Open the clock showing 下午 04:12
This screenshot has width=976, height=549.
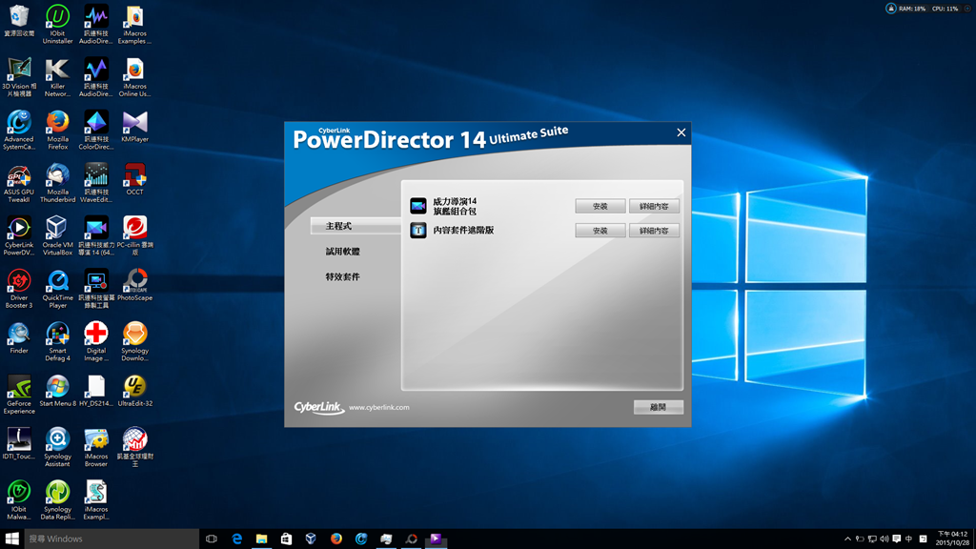[952, 539]
